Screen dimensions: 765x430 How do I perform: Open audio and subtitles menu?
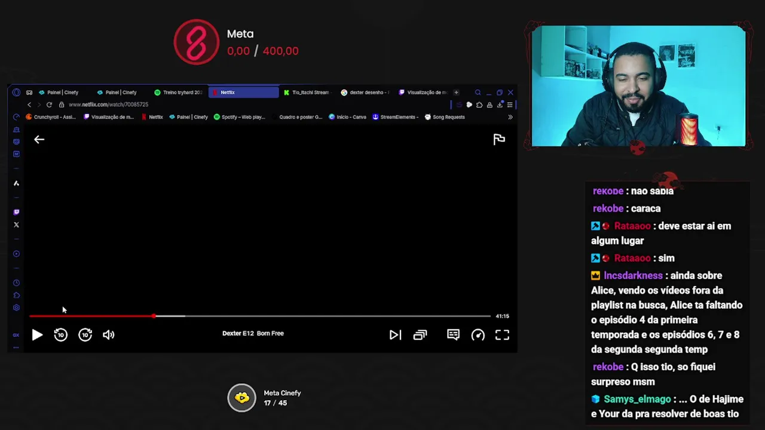453,335
